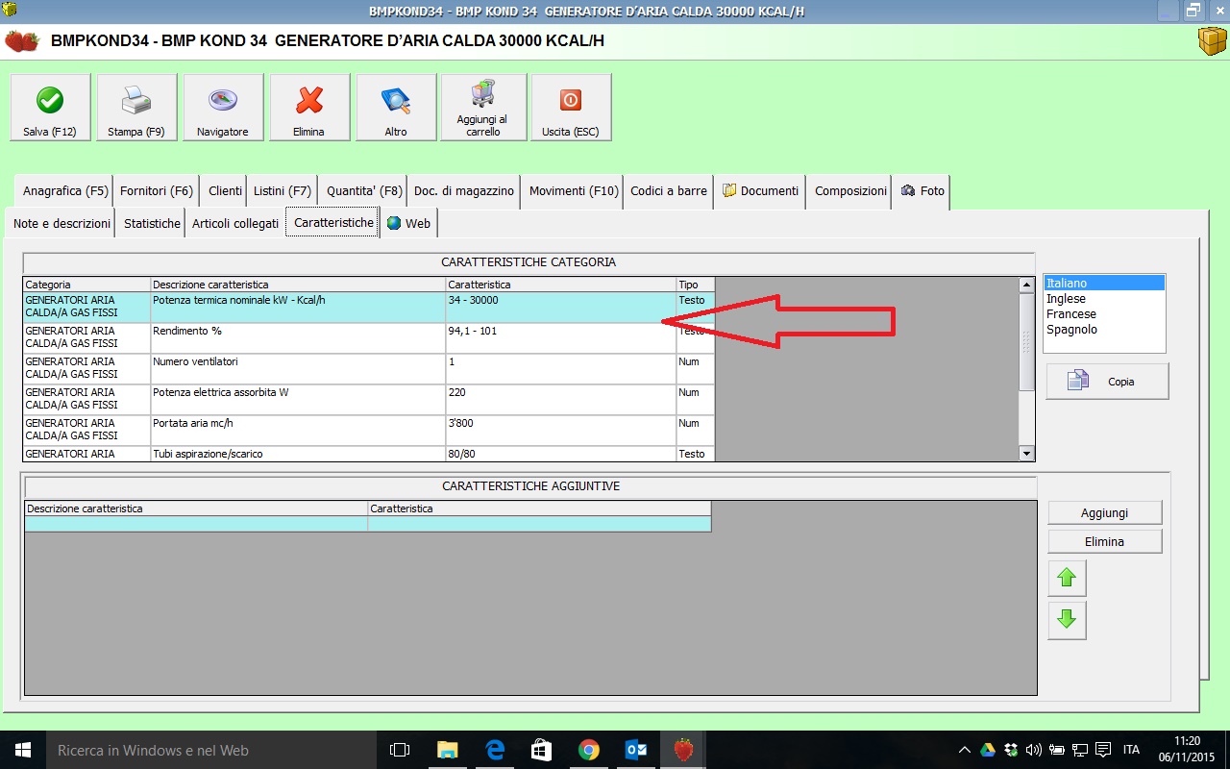Viewport: 1230px width, 769px height.
Task: Open the Composizioni tab
Action: pyautogui.click(x=850, y=191)
